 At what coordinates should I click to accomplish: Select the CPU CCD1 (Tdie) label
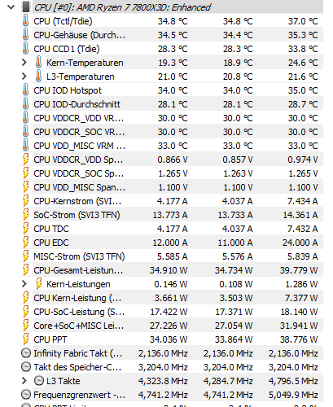(x=67, y=49)
